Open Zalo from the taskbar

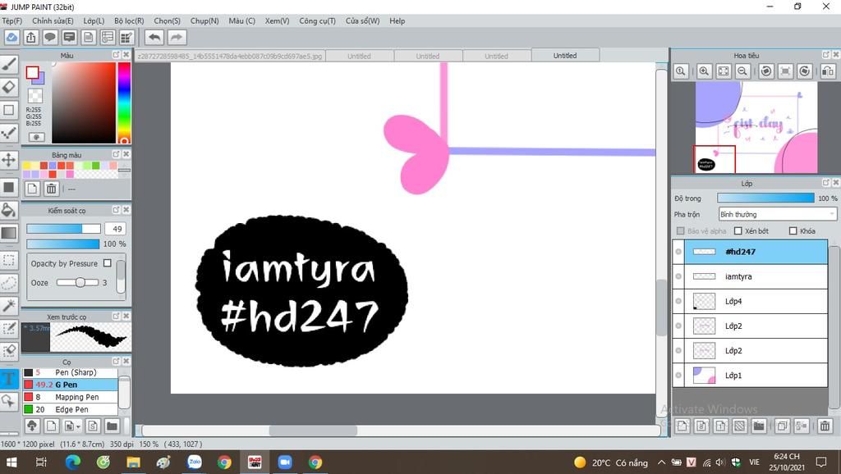194,463
